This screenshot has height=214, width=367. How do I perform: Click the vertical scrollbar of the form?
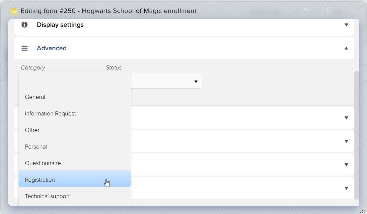coord(356,135)
